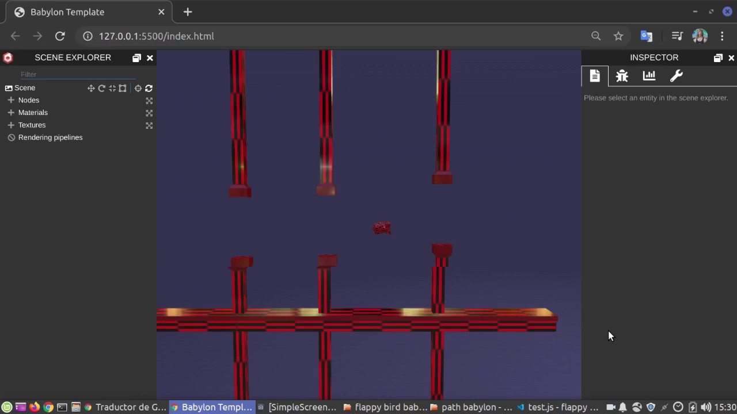Open the file manager launcher

(75, 407)
